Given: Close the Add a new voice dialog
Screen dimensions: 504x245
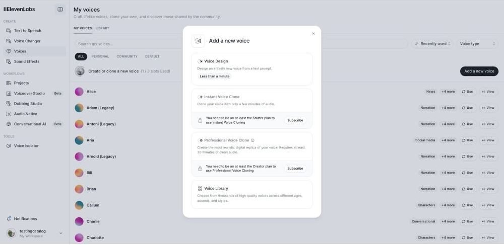Looking at the screenshot, I should [313, 34].
